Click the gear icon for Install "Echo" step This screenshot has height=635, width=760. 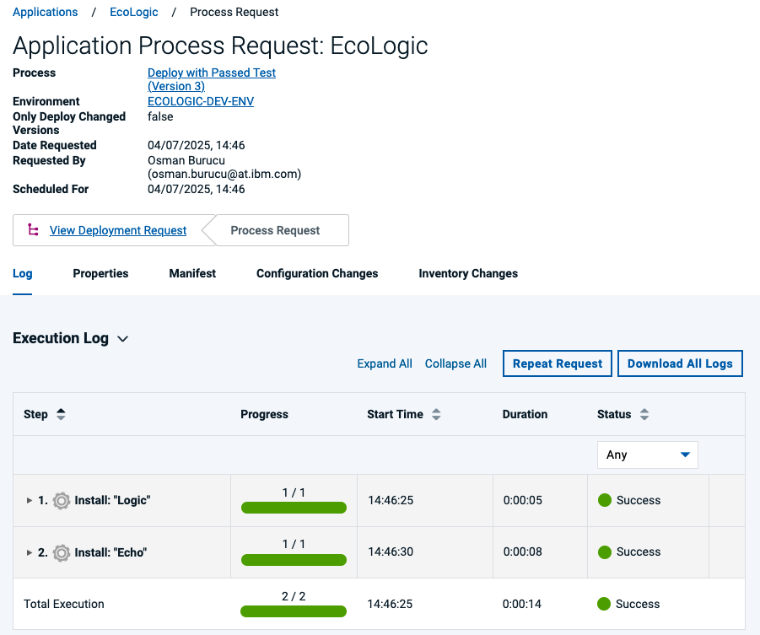(61, 552)
